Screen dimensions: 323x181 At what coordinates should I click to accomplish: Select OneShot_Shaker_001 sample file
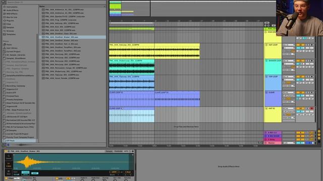[73, 37]
